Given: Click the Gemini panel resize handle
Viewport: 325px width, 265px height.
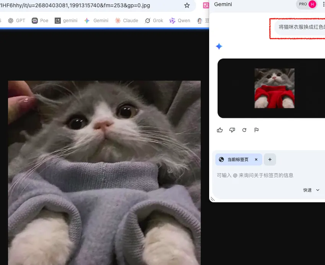Looking at the screenshot, I should (x=212, y=199).
